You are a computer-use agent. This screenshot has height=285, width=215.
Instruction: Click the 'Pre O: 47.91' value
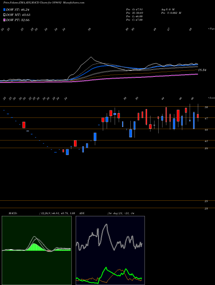pyautogui.click(x=135, y=9)
